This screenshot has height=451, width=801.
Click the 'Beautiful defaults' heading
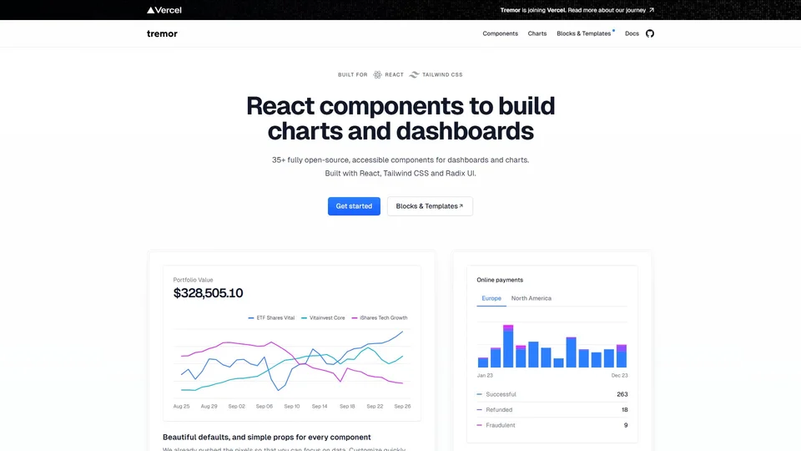(267, 437)
